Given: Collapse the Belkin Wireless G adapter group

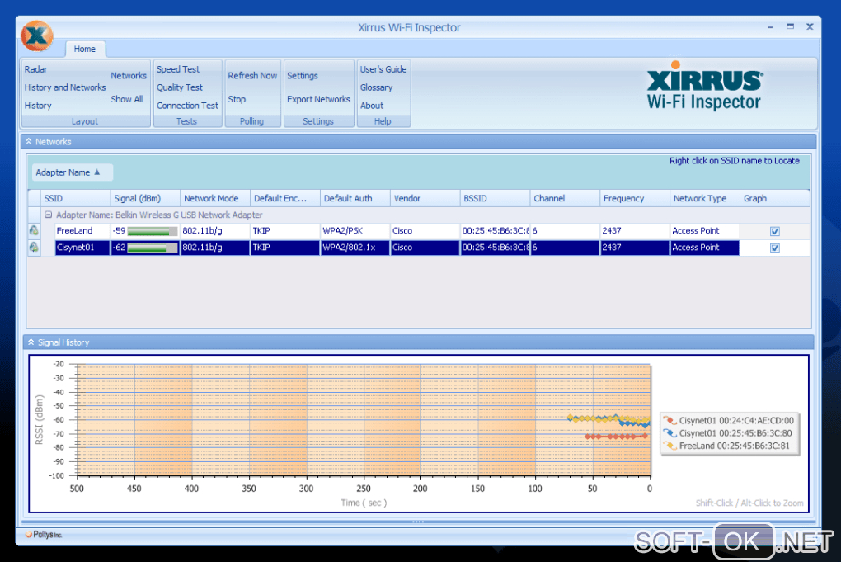Looking at the screenshot, I should (x=49, y=215).
